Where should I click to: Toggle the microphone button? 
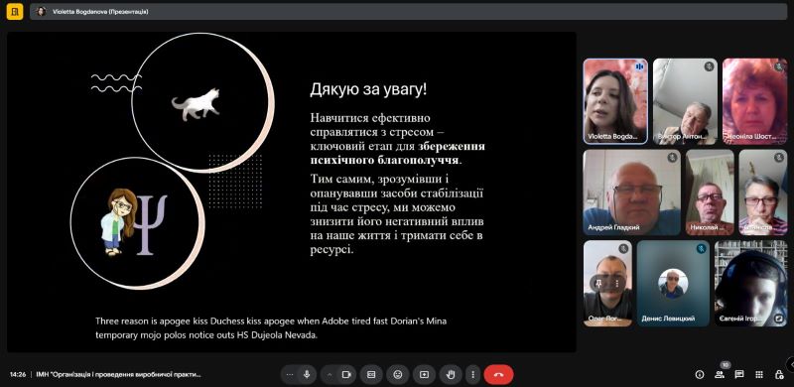coord(307,374)
